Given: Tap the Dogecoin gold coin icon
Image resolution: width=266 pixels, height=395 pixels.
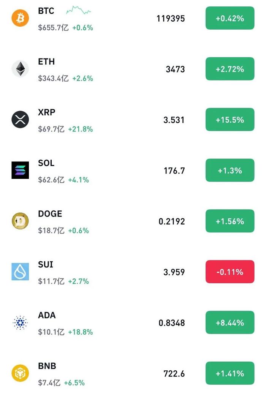Looking at the screenshot, I should pos(20,221).
